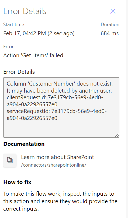This screenshot has height=218, width=128.
Task: Click the Column 'CustomerNumber' does not exist line
Action: [60, 84]
